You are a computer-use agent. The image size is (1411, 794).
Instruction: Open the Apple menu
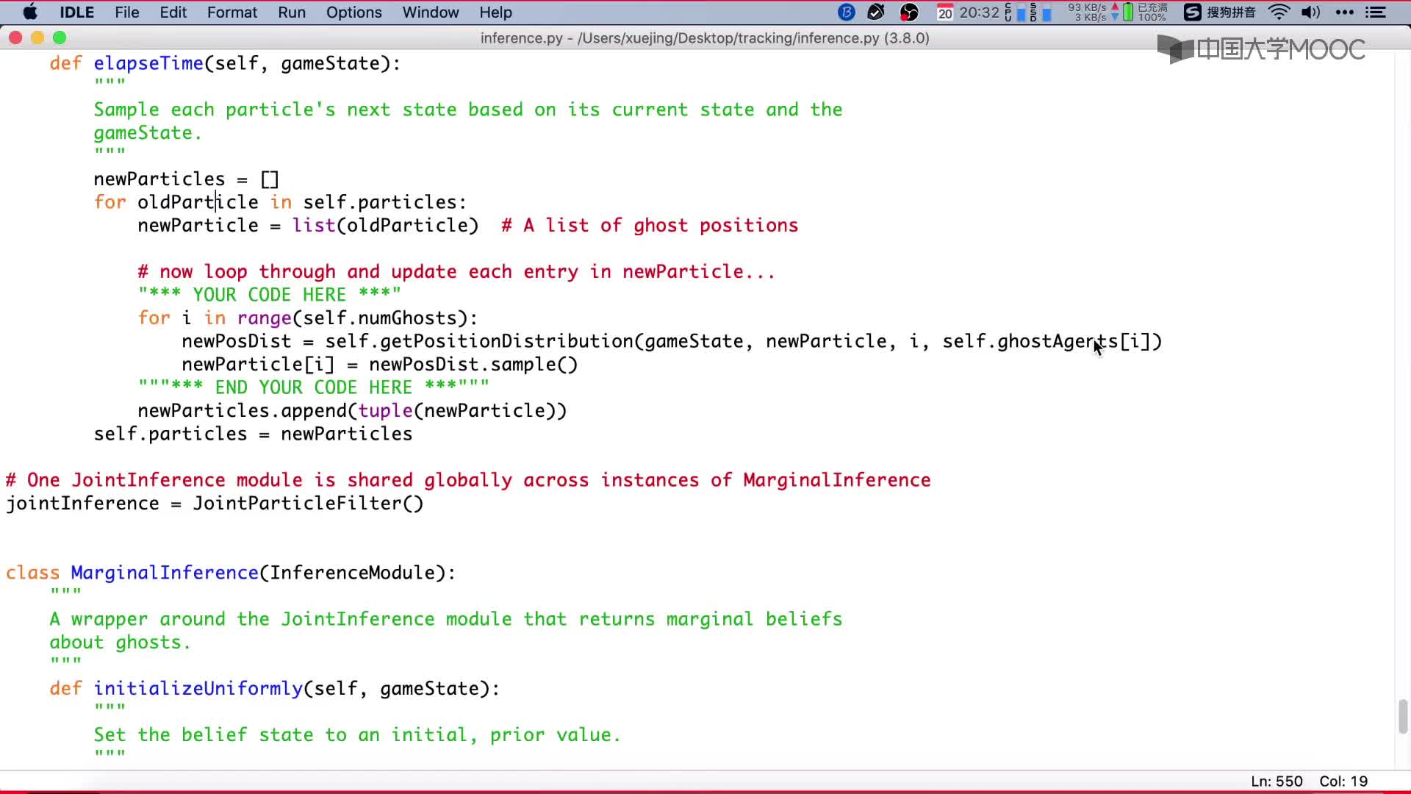[x=30, y=12]
